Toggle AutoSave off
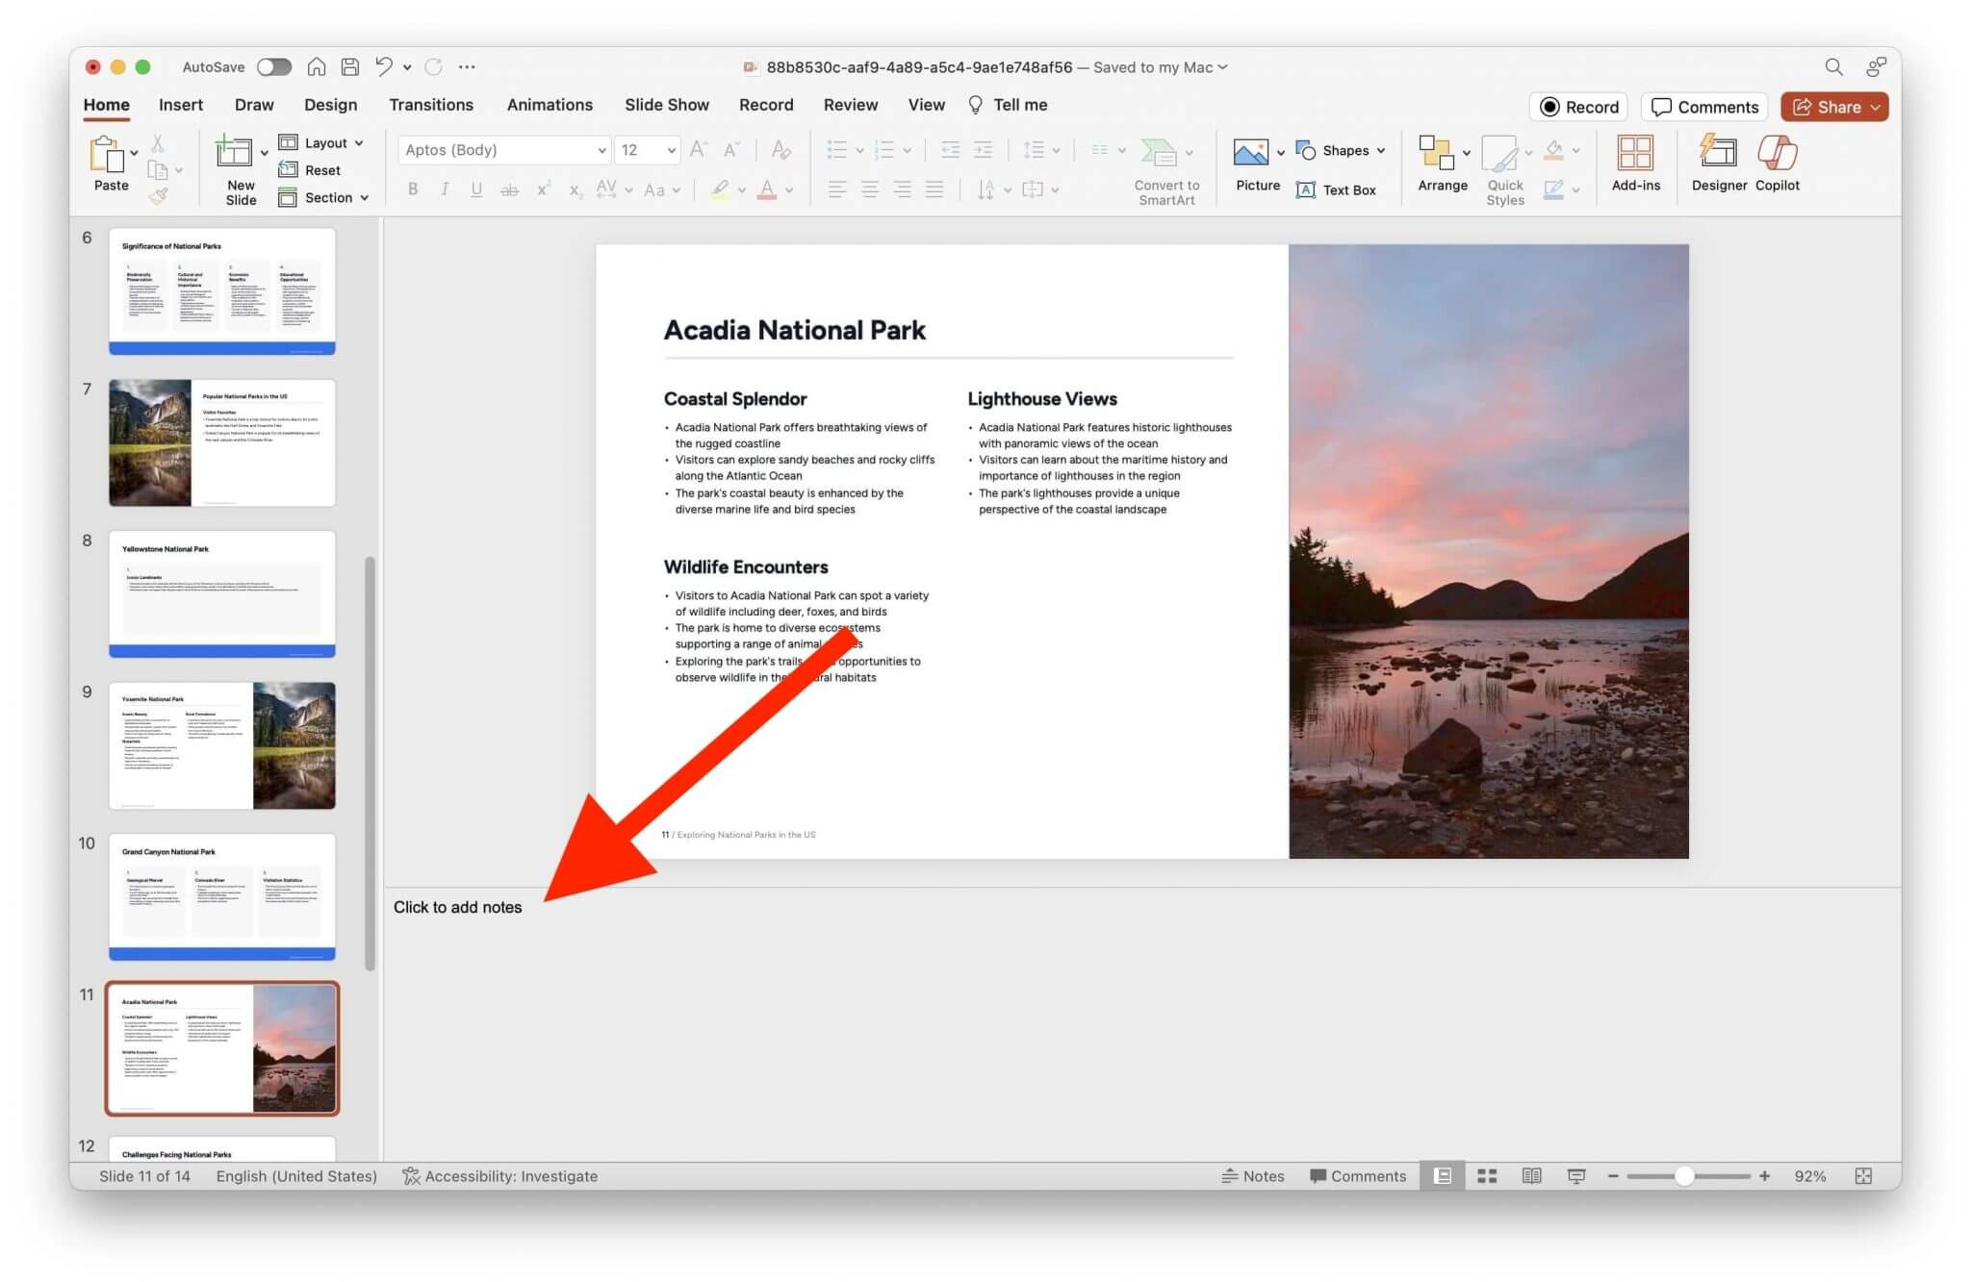 tap(273, 66)
